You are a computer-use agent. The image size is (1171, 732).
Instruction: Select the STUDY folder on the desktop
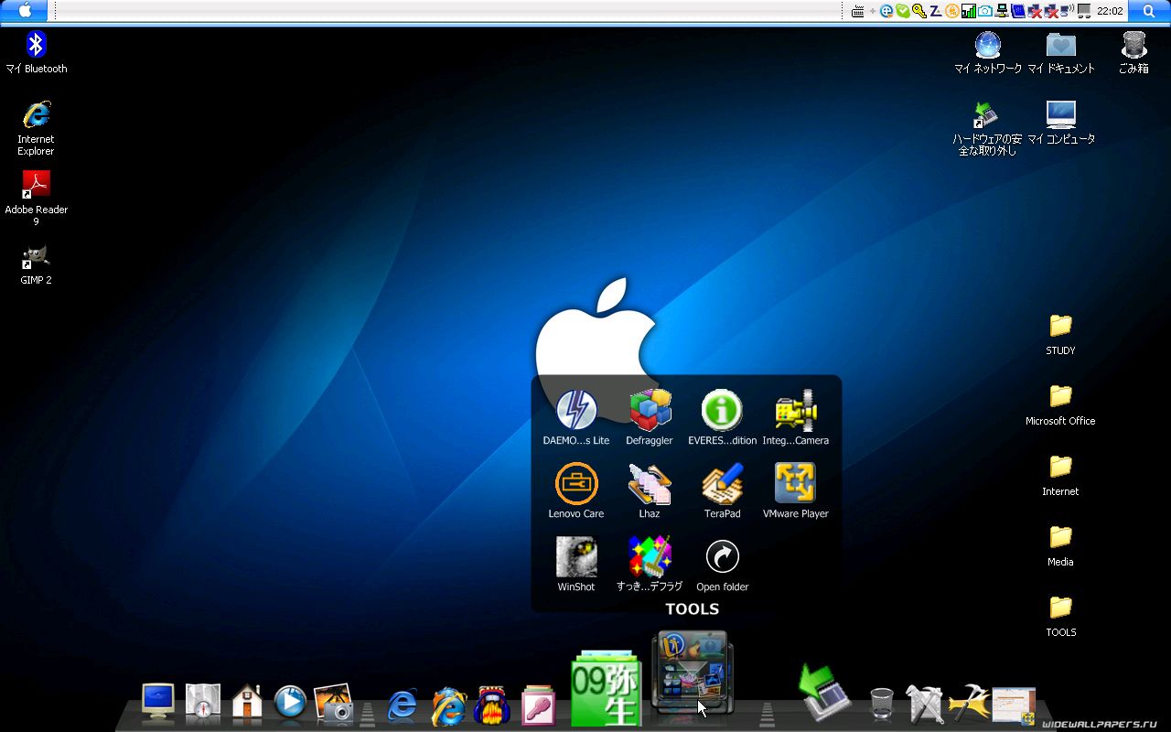[1060, 334]
